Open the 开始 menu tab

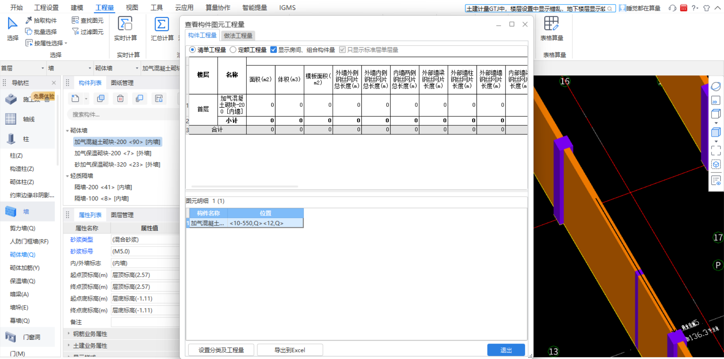coord(17,8)
